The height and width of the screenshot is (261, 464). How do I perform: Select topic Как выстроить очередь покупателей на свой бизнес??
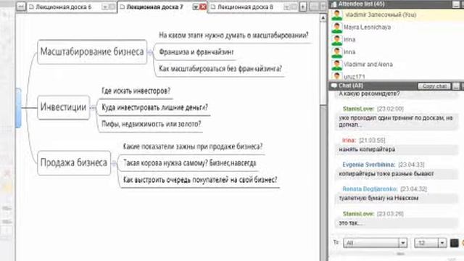200,180
